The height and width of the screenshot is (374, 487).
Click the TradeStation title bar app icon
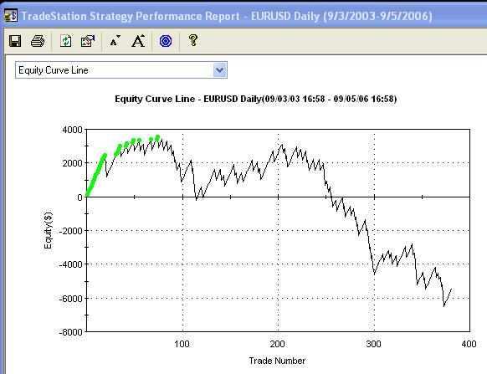click(11, 15)
